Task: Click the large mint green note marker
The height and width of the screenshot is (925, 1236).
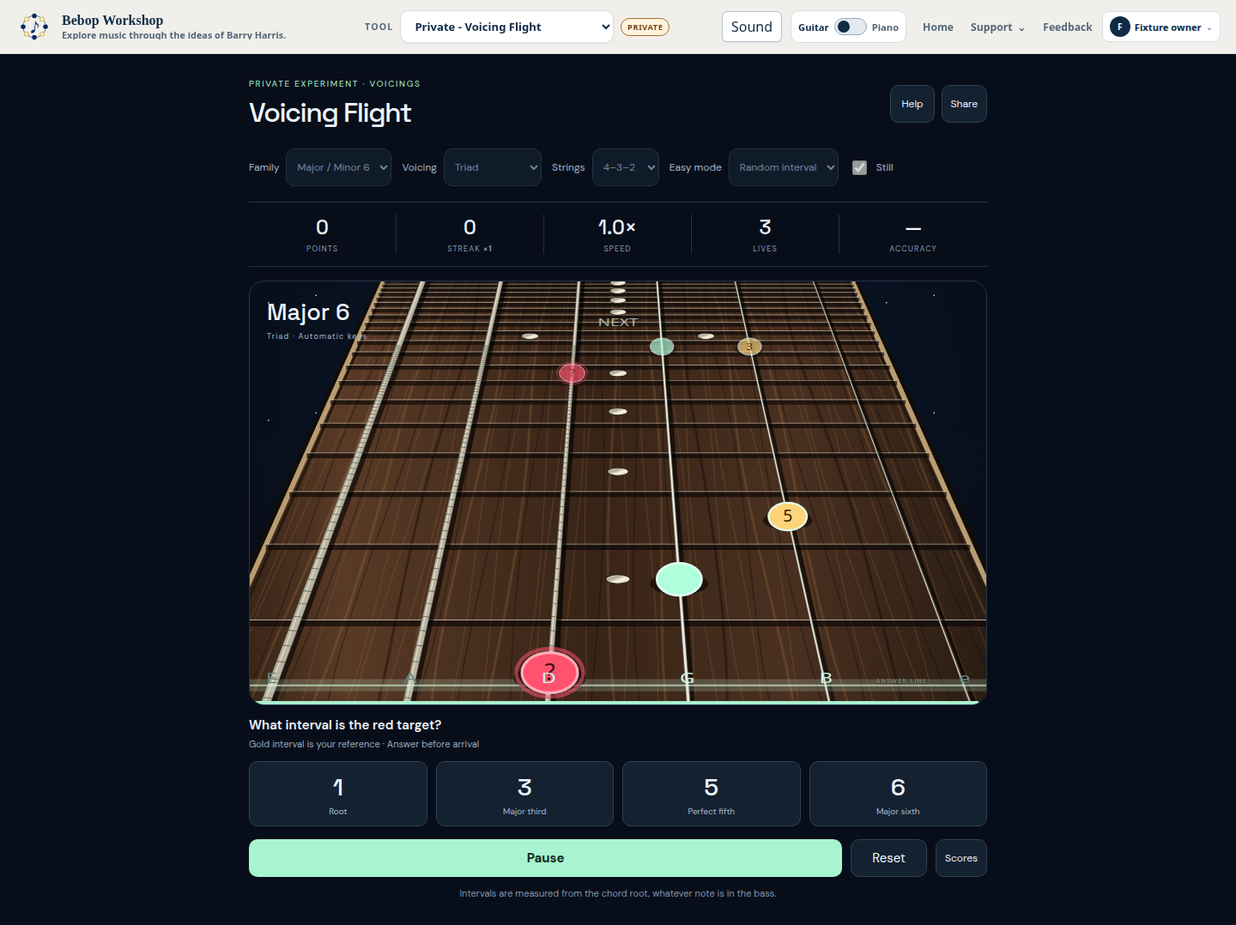Action: (x=679, y=579)
